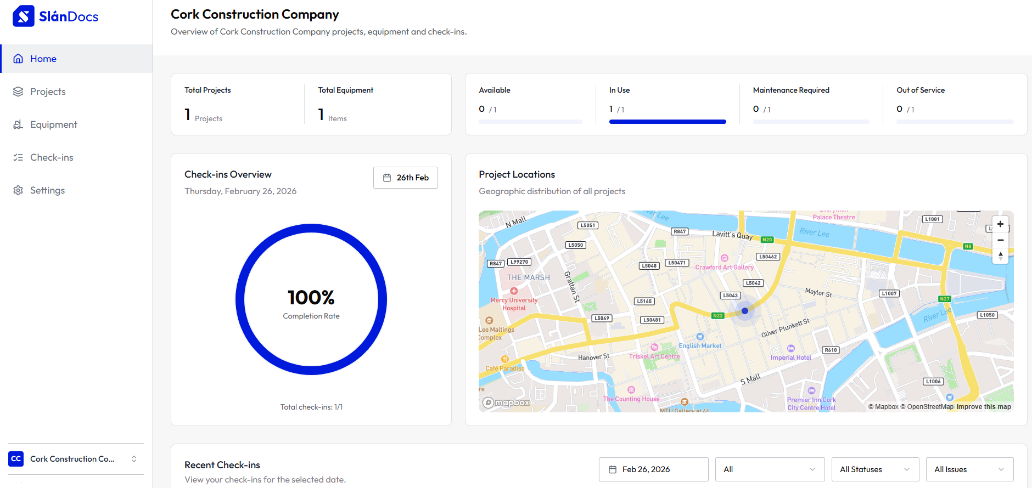Click the Cork Construction Company heading
1032x488 pixels.
pyautogui.click(x=255, y=14)
